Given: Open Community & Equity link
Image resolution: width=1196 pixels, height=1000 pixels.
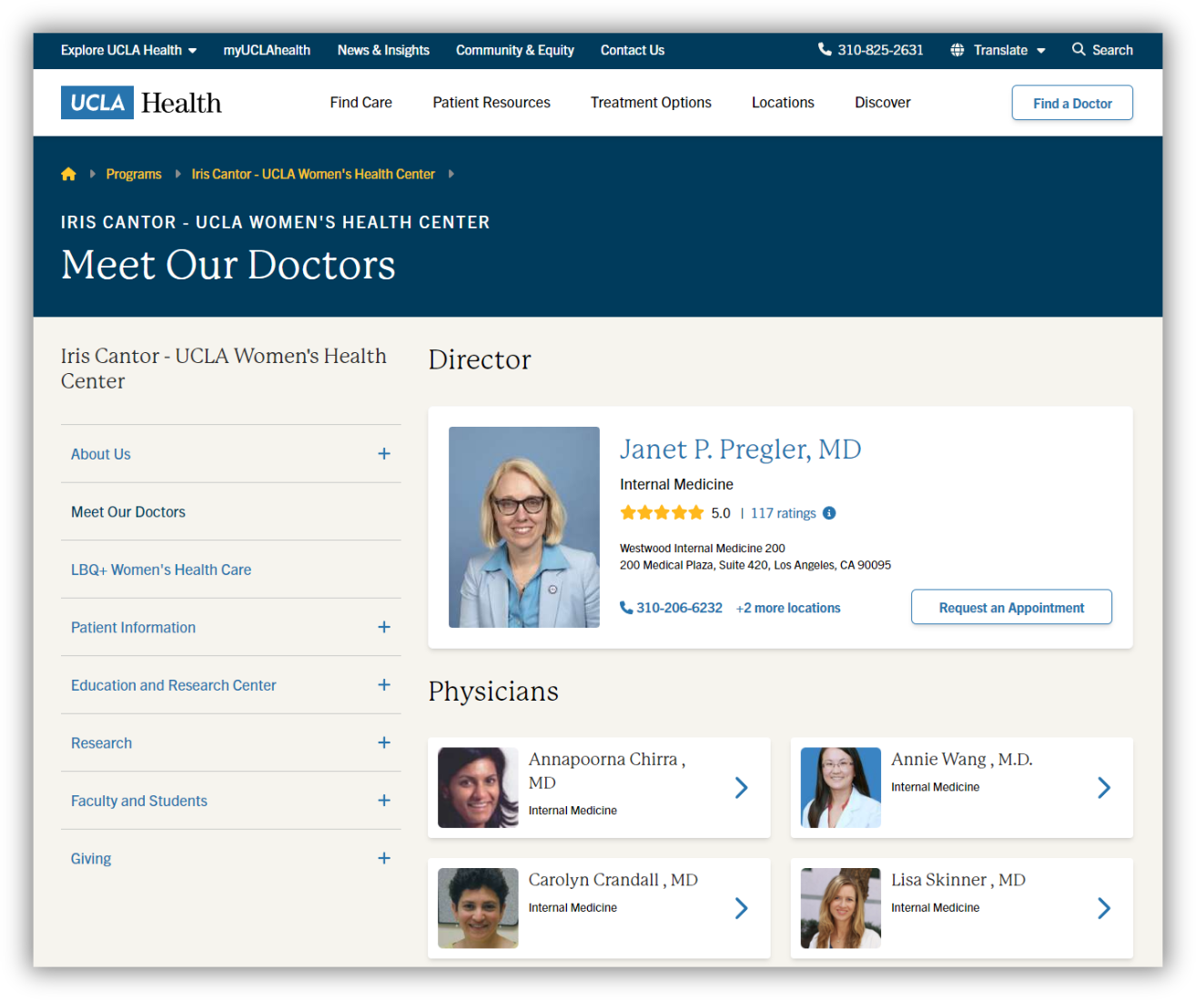Looking at the screenshot, I should point(515,50).
